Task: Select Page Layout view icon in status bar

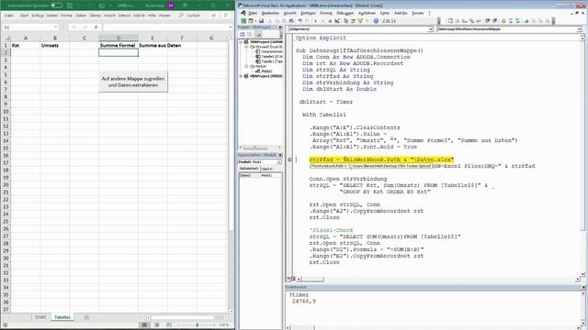Action: [x=157, y=324]
